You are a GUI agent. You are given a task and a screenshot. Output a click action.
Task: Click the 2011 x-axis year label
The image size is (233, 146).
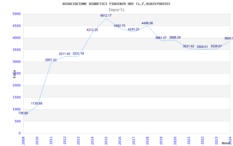pyautogui.click(x=51, y=141)
